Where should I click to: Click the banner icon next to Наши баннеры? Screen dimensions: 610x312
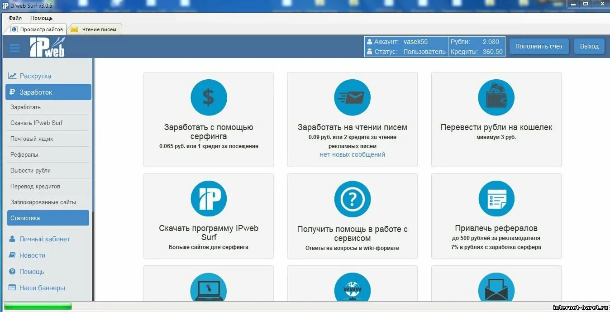pos(12,288)
